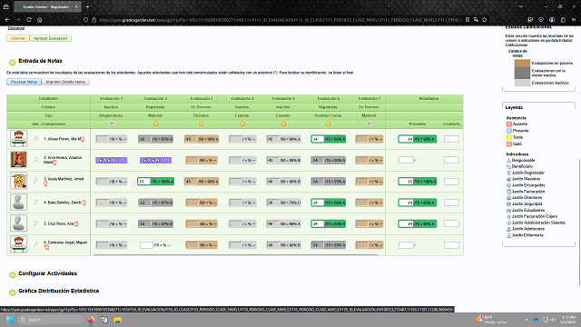581x327 pixels.
Task: Expand the Configurar Actividades section
Action: (x=12, y=274)
